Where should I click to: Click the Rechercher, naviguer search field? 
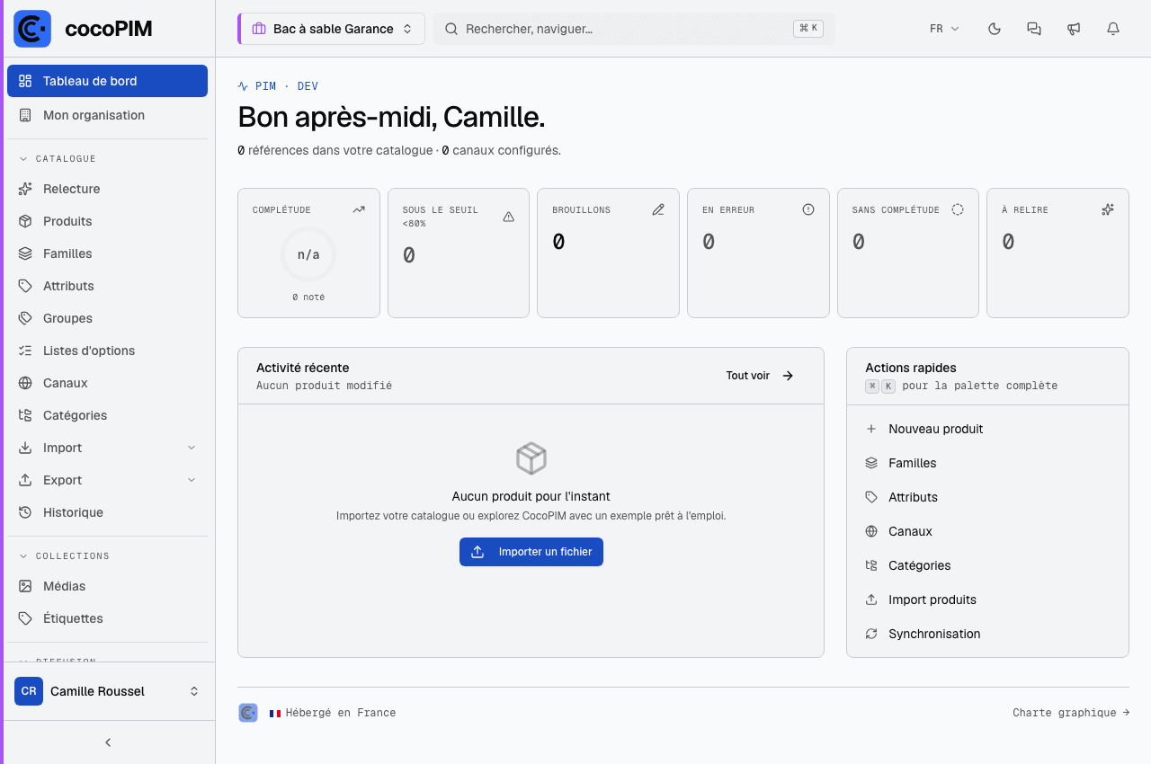tap(634, 29)
